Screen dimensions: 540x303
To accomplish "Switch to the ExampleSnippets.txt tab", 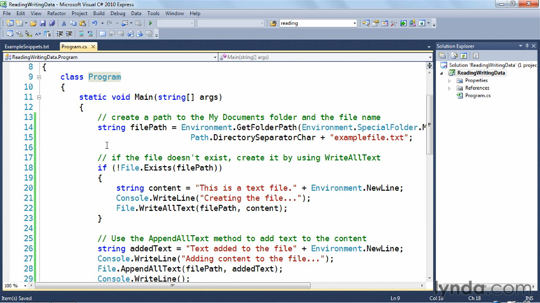I will pyautogui.click(x=27, y=47).
